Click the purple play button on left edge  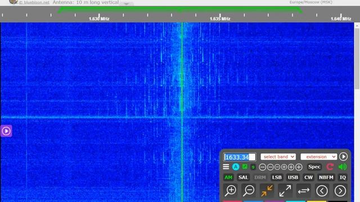[6, 131]
